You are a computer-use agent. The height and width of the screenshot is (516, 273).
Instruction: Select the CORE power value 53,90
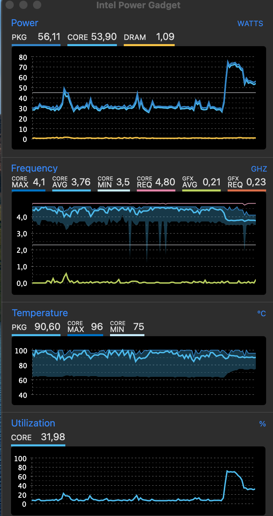click(x=104, y=37)
